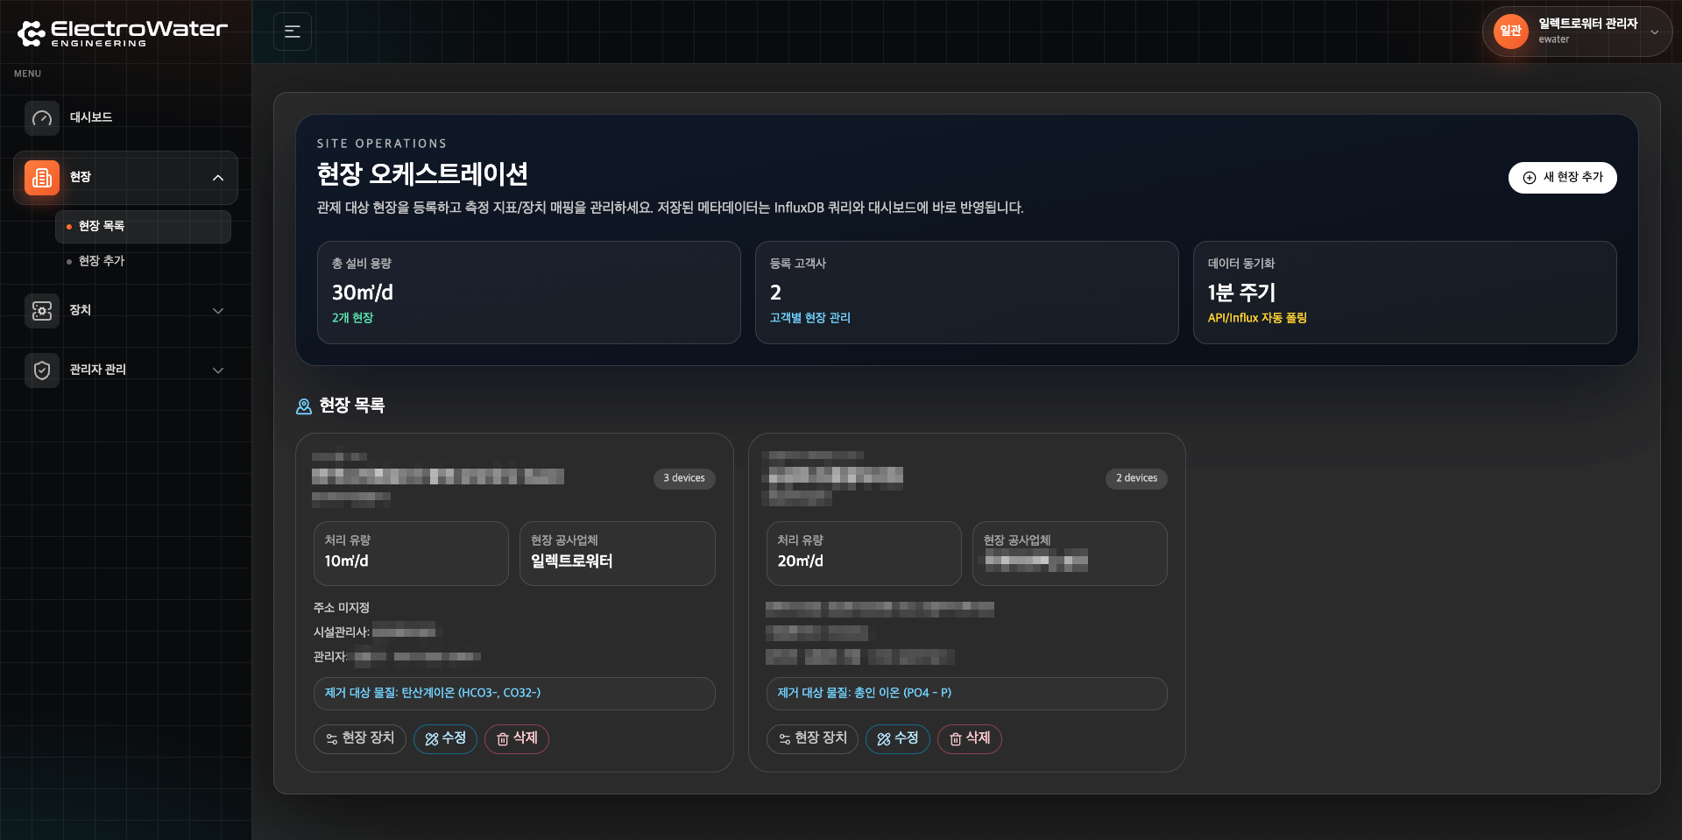This screenshot has height=840, width=1682.
Task: Click the orange 현장 building icon
Action: [x=42, y=178]
